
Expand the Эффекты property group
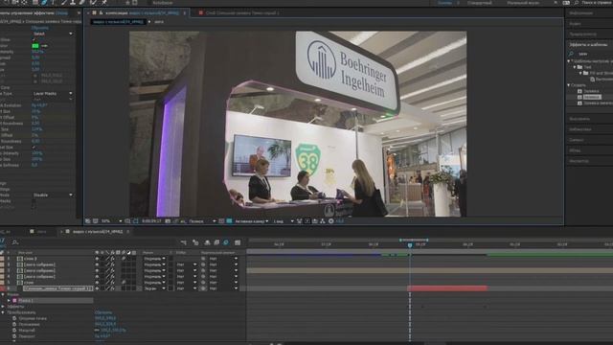[3, 307]
